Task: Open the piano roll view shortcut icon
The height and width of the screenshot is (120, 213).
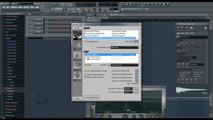Action: [130, 4]
